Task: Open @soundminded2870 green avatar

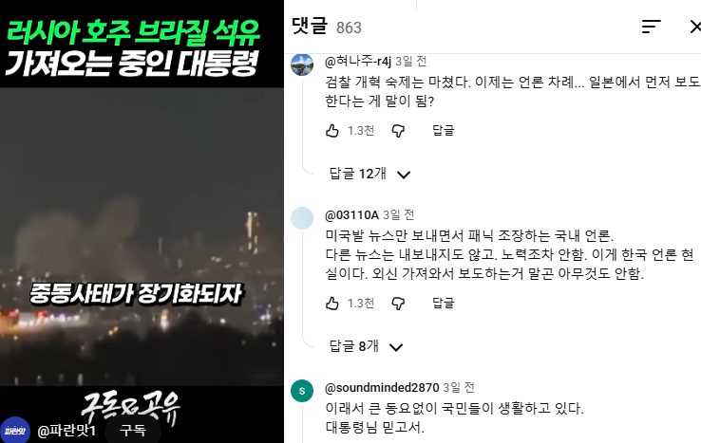Action: coord(302,391)
